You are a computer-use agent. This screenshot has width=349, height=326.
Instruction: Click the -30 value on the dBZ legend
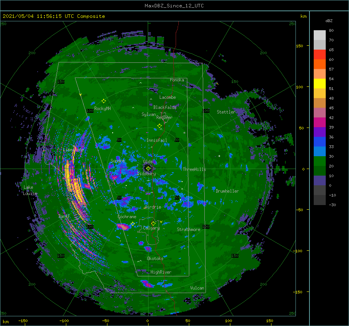click(x=332, y=205)
